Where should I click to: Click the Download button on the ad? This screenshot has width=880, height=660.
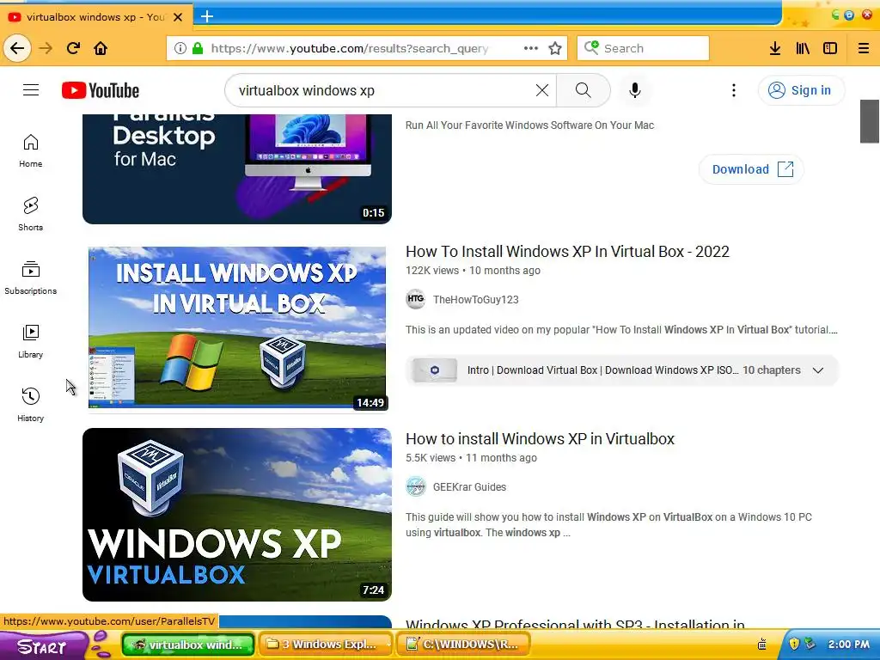click(x=751, y=169)
